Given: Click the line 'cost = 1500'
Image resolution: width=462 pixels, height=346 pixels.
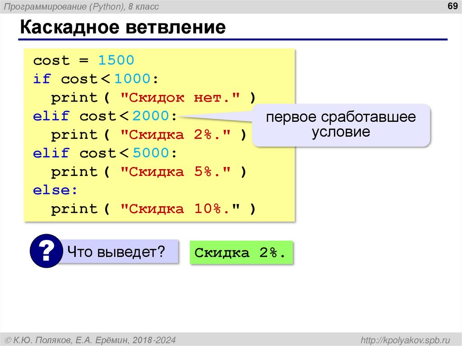Looking at the screenshot, I should click(84, 60).
